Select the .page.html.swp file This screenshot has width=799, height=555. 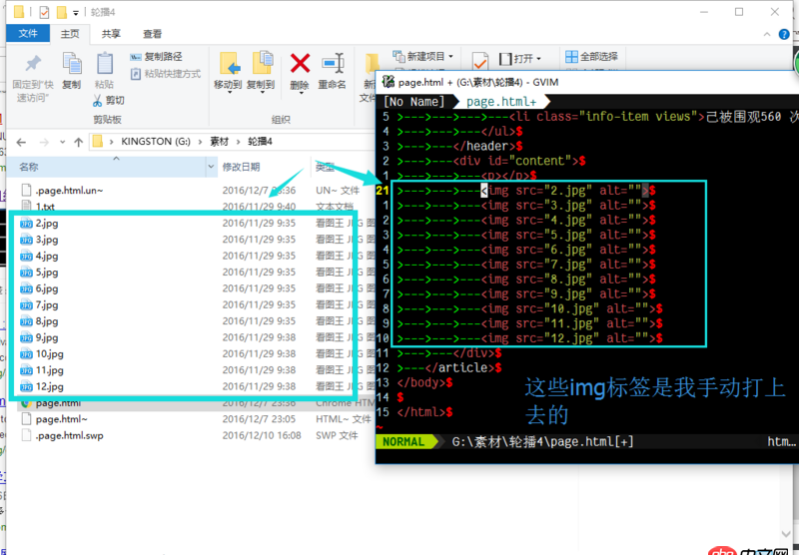(69, 436)
